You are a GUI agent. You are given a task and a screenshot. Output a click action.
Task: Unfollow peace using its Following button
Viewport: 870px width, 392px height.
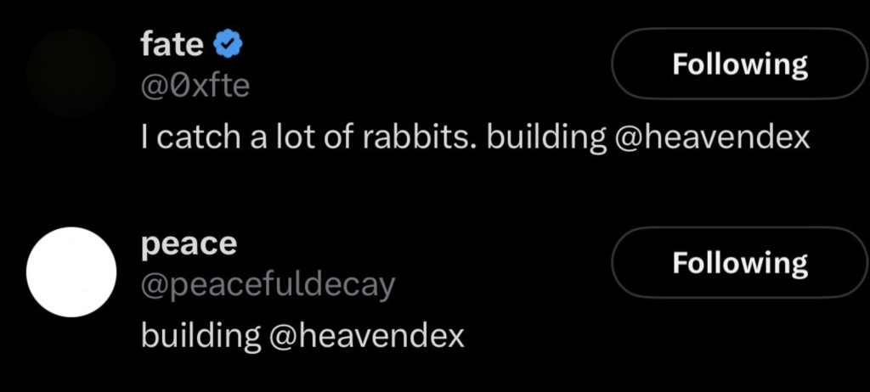739,262
